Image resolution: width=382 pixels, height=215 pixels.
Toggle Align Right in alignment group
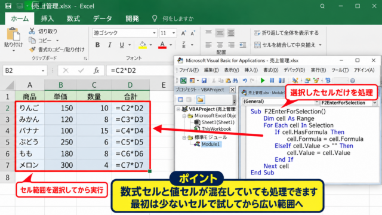point(231,45)
